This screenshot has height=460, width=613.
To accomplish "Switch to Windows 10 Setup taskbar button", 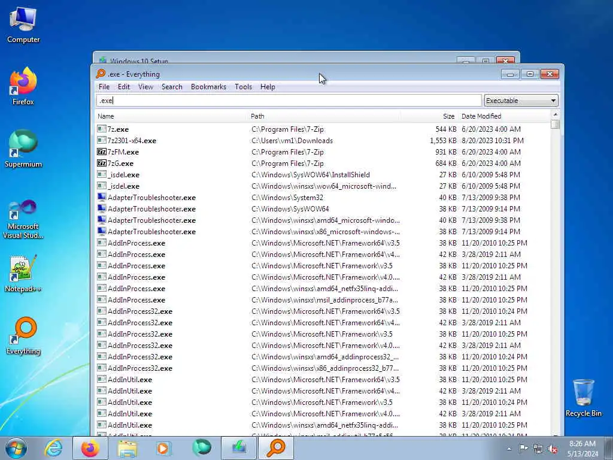I will [x=239, y=448].
